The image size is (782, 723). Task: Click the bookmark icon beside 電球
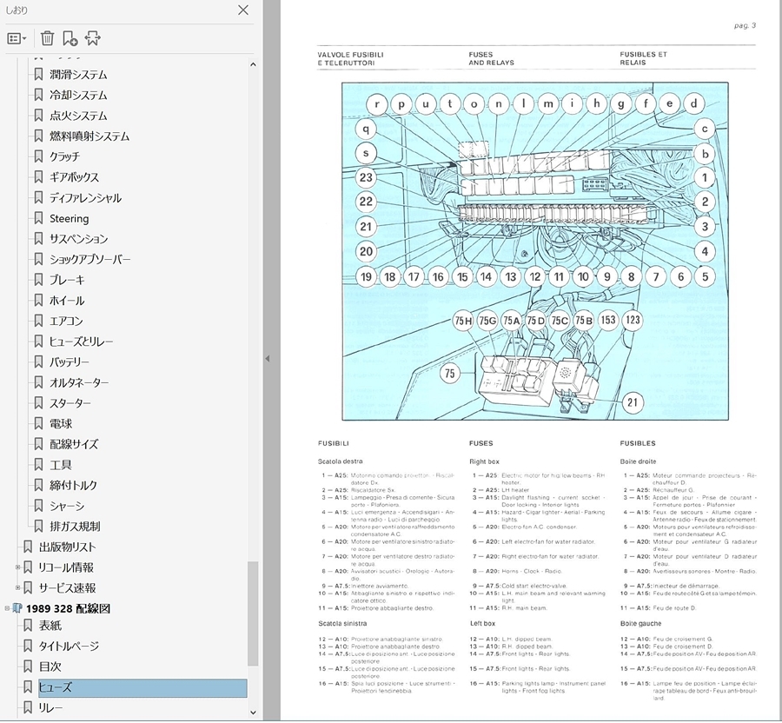[38, 424]
